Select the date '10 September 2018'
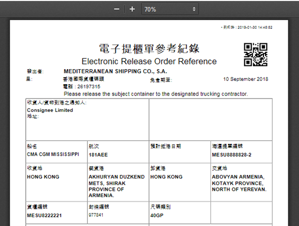Viewport: 299px width, 226px height. (x=245, y=79)
